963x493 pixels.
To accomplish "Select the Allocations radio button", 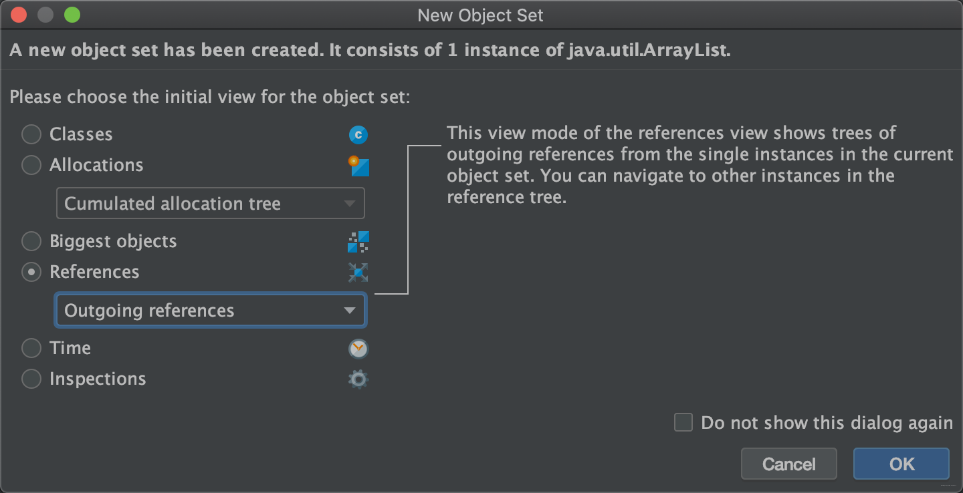I will 31,166.
